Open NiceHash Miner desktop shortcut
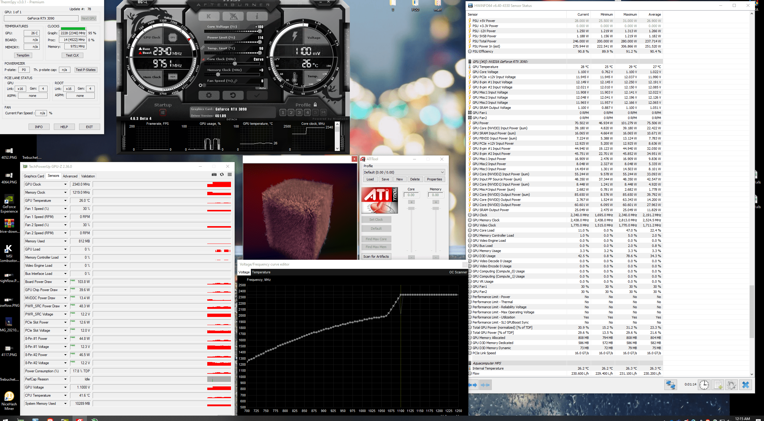The height and width of the screenshot is (421, 764). click(9, 401)
